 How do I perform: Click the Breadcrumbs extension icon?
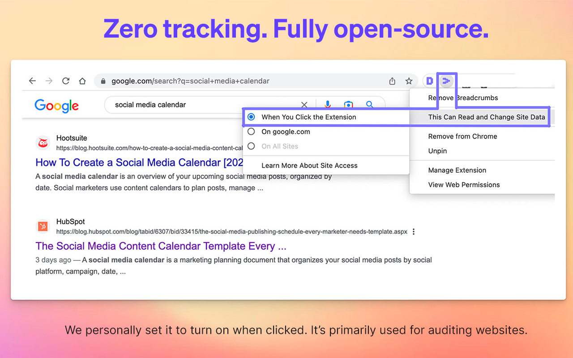point(446,81)
